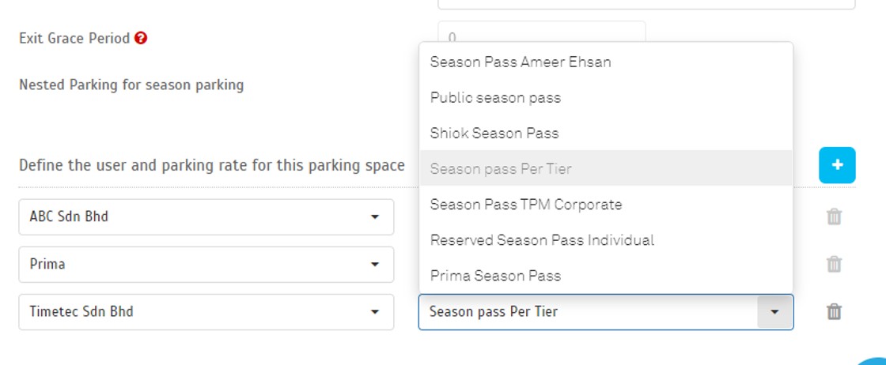
Task: Delete the Timetec Sdn Bhd row
Action: point(834,312)
